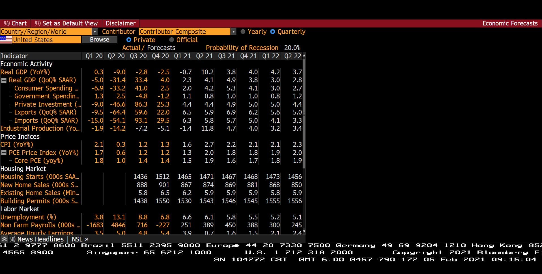Select the Private radio button
This screenshot has height=274, width=542.
[x=129, y=40]
